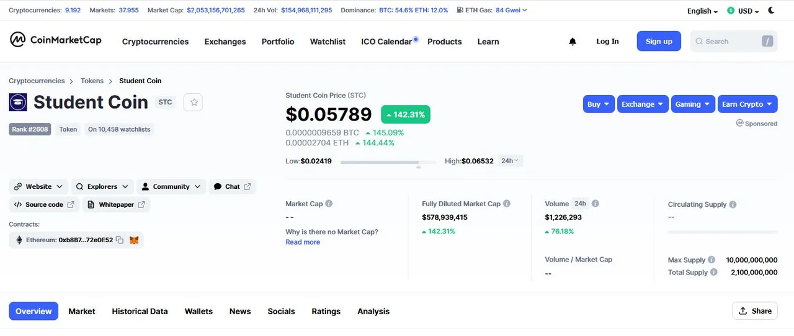The width and height of the screenshot is (794, 336).
Task: Open the Chat external link
Action: [x=233, y=186]
